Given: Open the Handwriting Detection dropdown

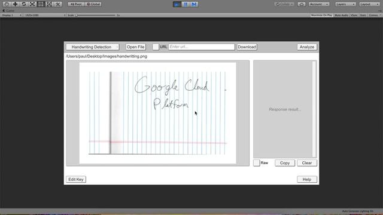Looking at the screenshot, I should 93,47.
